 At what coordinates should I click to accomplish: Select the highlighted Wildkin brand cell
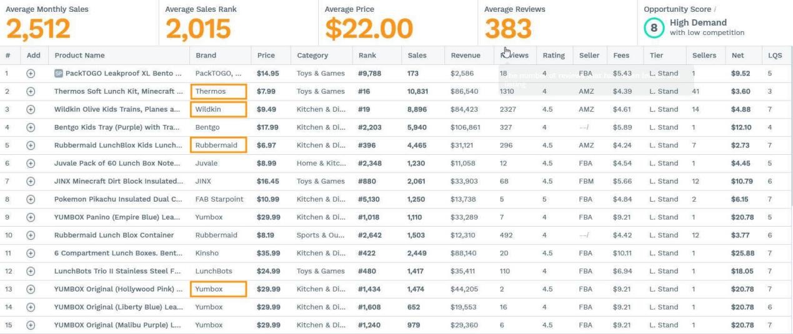(x=218, y=110)
